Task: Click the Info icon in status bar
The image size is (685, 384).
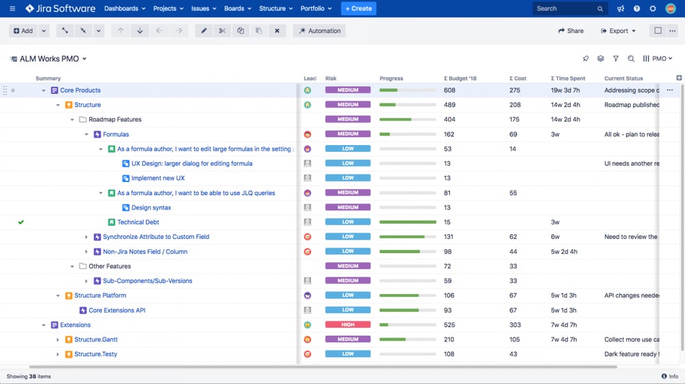Action: pyautogui.click(x=664, y=376)
